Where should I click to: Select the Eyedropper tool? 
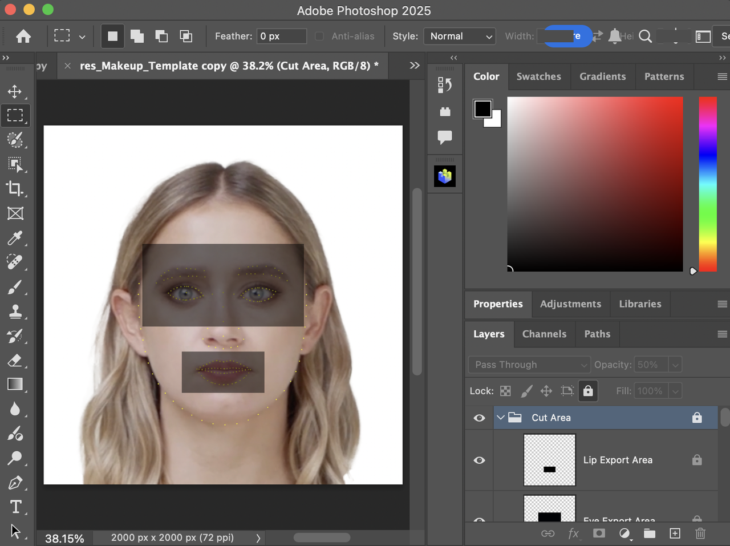click(x=15, y=238)
